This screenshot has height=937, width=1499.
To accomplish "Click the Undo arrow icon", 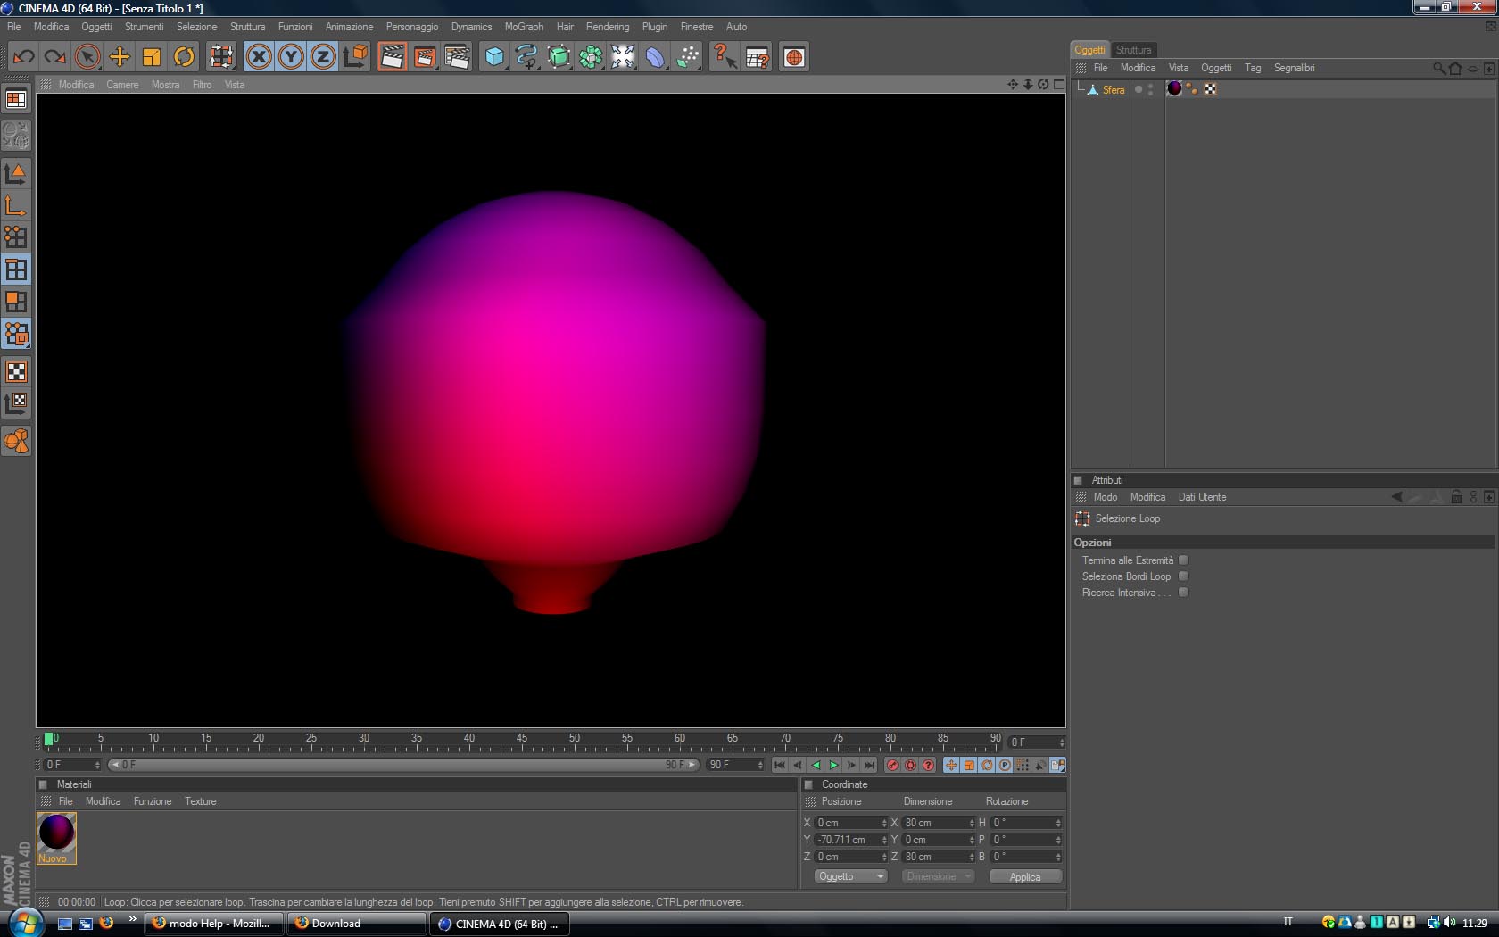I will click(x=23, y=57).
